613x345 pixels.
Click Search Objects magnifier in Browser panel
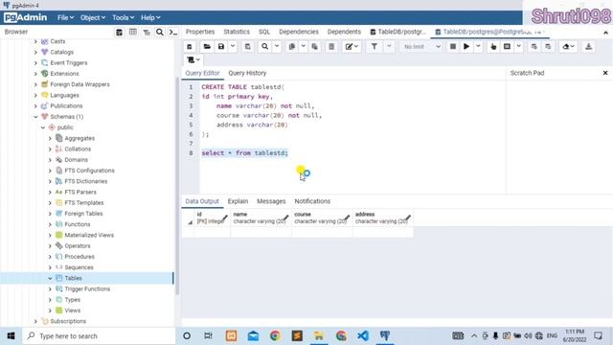(x=160, y=32)
